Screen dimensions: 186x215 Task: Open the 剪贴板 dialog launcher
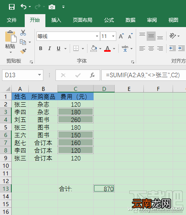31,62
